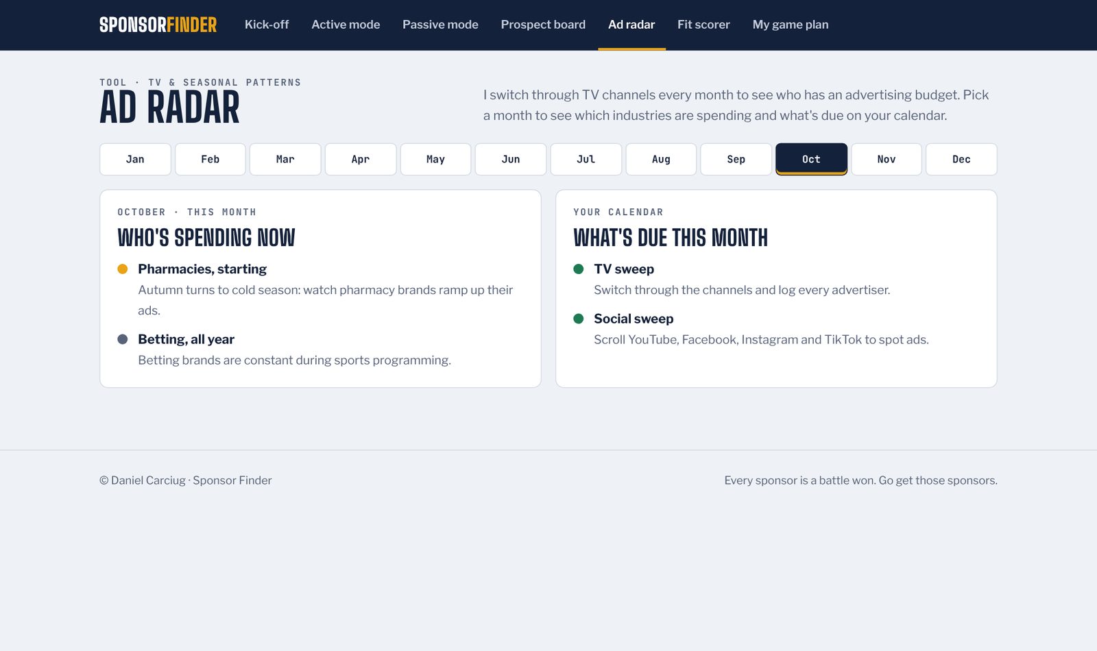
Task: Click the SponsorFinder logo
Action: [158, 25]
